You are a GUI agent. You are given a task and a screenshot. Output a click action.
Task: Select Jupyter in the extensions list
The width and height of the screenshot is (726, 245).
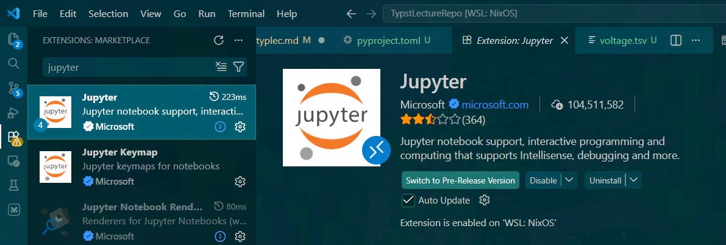click(x=141, y=112)
